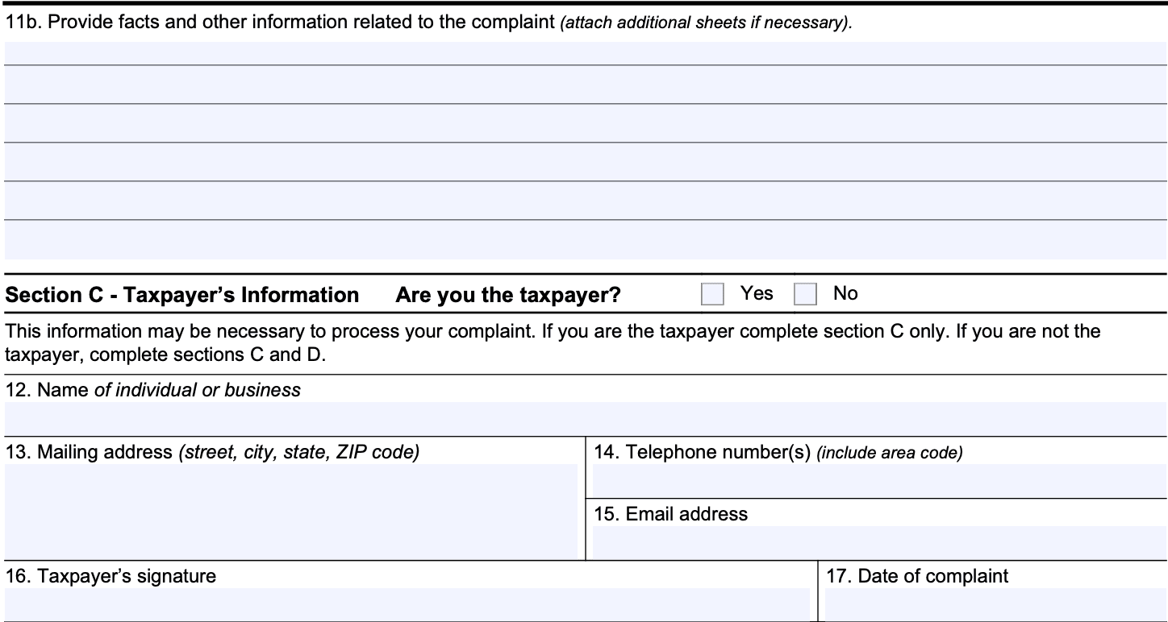Select the Telephone number(s) input field
Viewport: 1168px width, 622px height.
click(879, 481)
